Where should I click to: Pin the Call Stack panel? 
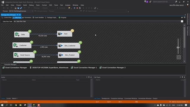coord(182,77)
